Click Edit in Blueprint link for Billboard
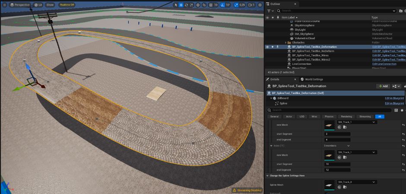The image size is (406, 194). 394,98
